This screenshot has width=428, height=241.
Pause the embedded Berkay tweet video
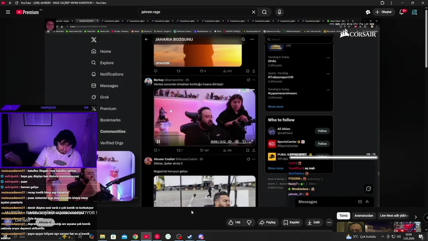[x=158, y=142]
